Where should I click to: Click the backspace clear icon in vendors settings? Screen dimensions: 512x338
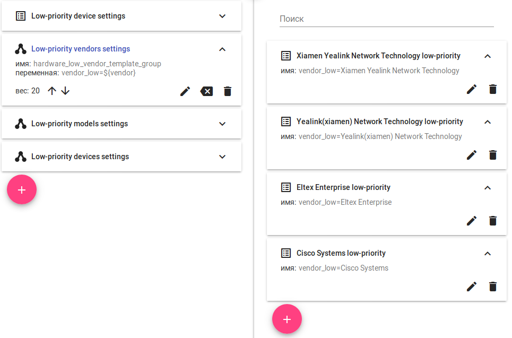[x=206, y=91]
